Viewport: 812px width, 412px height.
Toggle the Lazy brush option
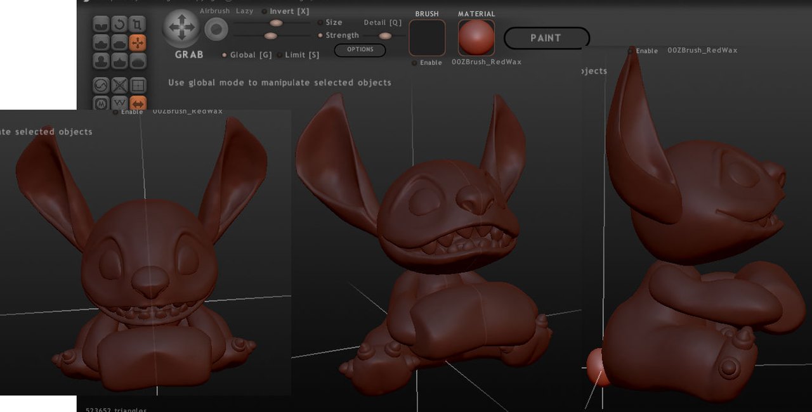click(x=244, y=11)
